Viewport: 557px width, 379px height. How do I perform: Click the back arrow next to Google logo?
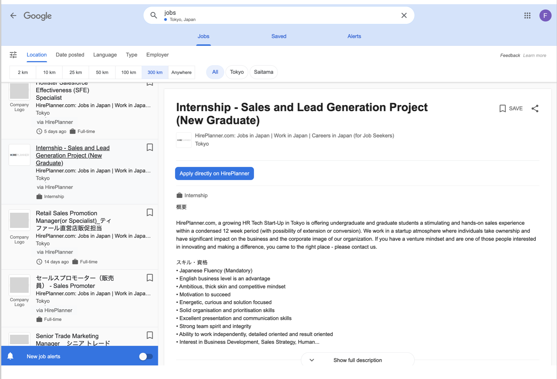[13, 15]
